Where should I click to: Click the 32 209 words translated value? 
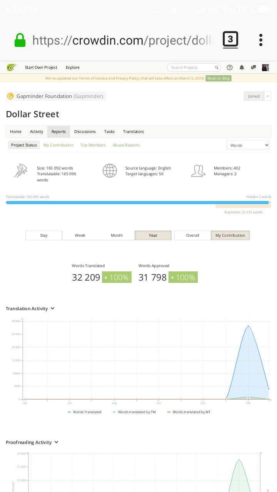click(86, 277)
